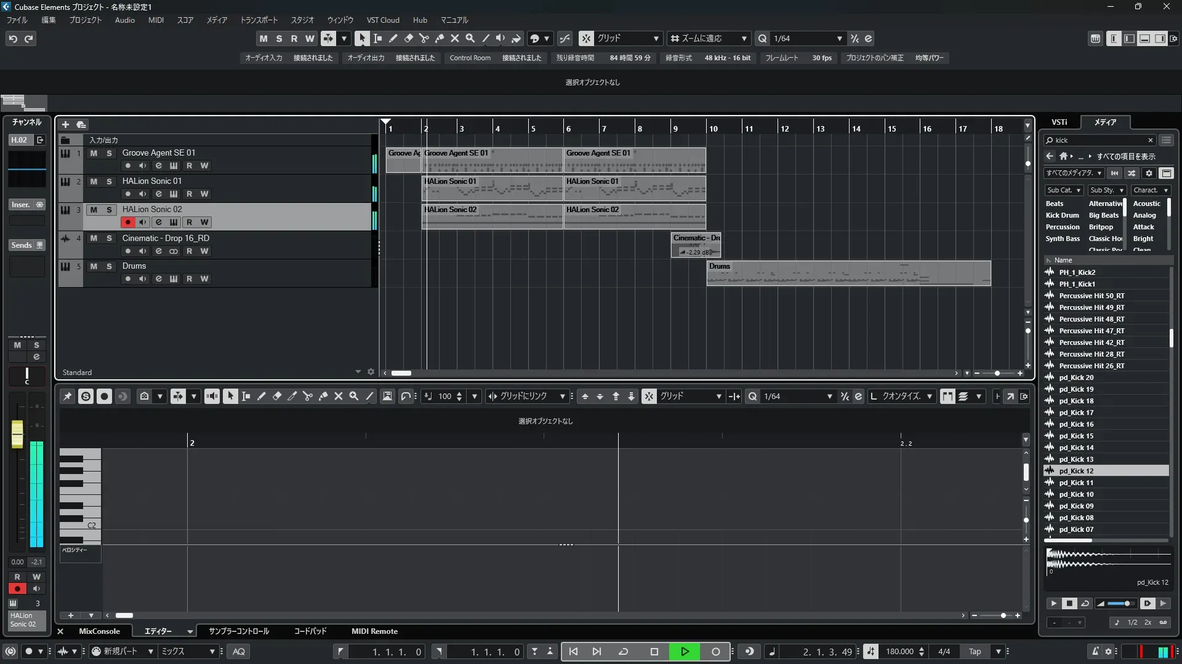This screenshot has width=1182, height=664.
Task: Open the 1/64 quantize preset dropdown
Action: click(839, 39)
